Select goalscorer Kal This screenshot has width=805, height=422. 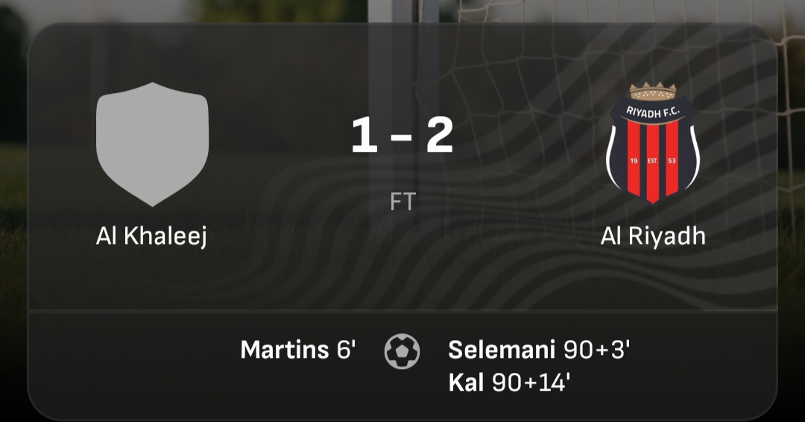(466, 383)
